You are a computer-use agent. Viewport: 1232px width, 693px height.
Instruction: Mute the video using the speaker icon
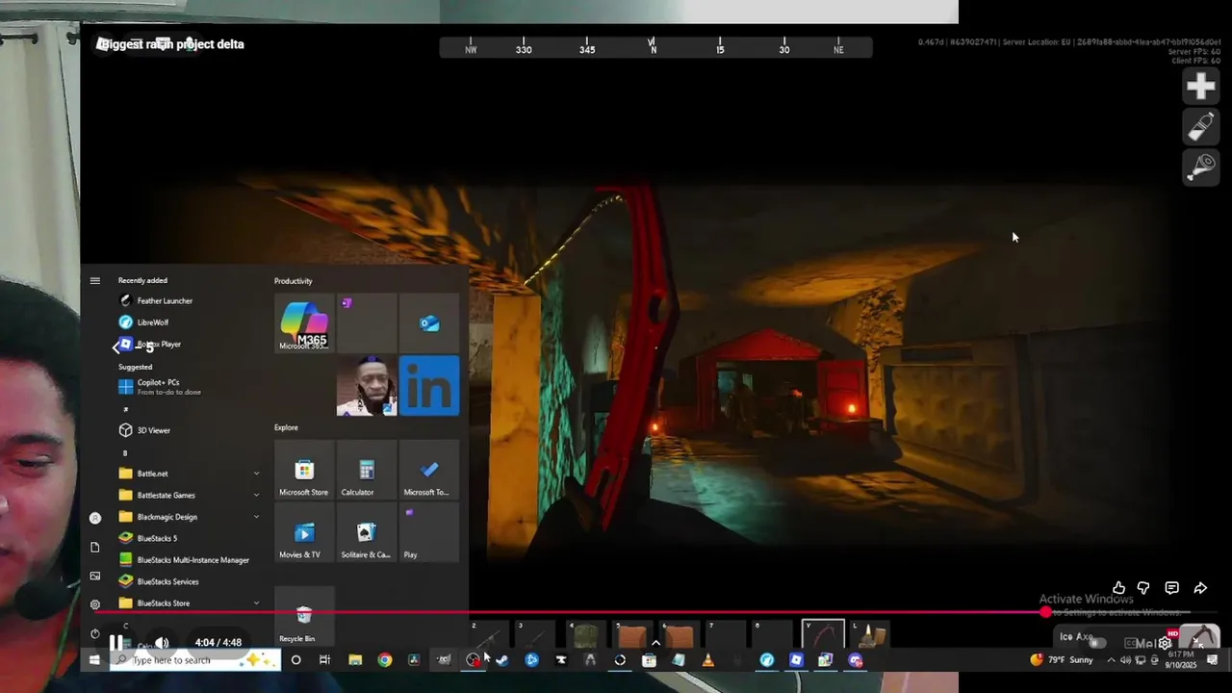[161, 643]
